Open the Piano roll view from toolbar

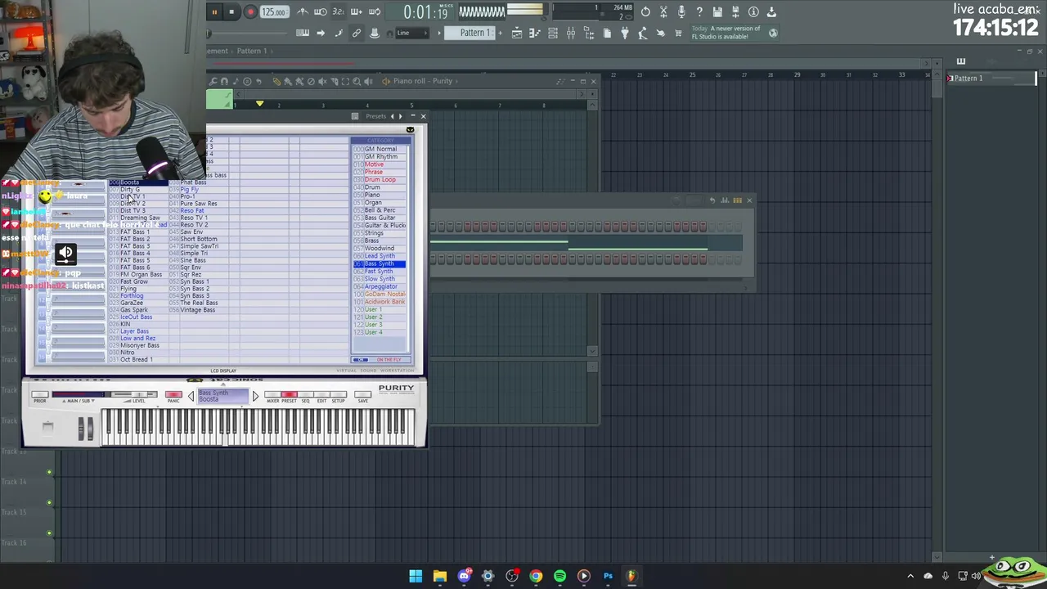535,34
